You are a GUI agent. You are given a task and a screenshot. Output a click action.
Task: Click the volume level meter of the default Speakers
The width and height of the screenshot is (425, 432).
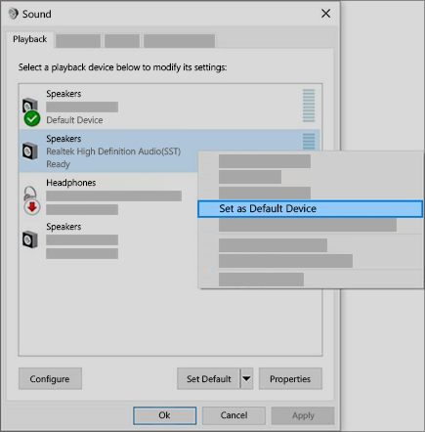[309, 106]
